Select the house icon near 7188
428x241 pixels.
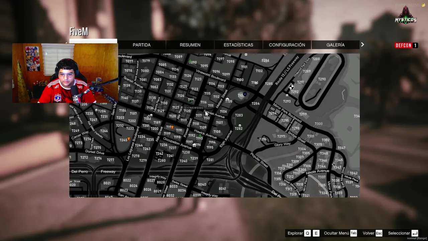click(151, 115)
